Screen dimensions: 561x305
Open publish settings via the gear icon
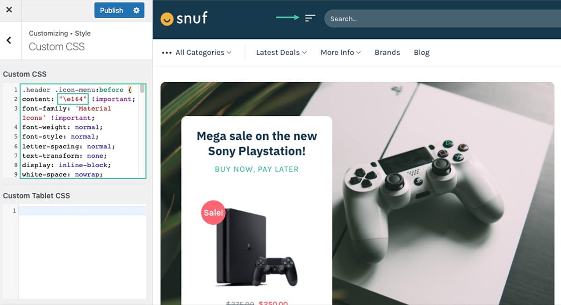[137, 10]
